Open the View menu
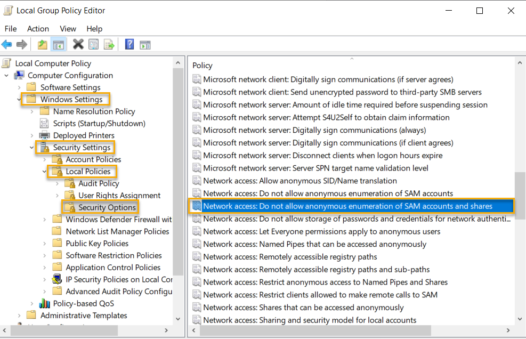The width and height of the screenshot is (526, 339). click(68, 29)
